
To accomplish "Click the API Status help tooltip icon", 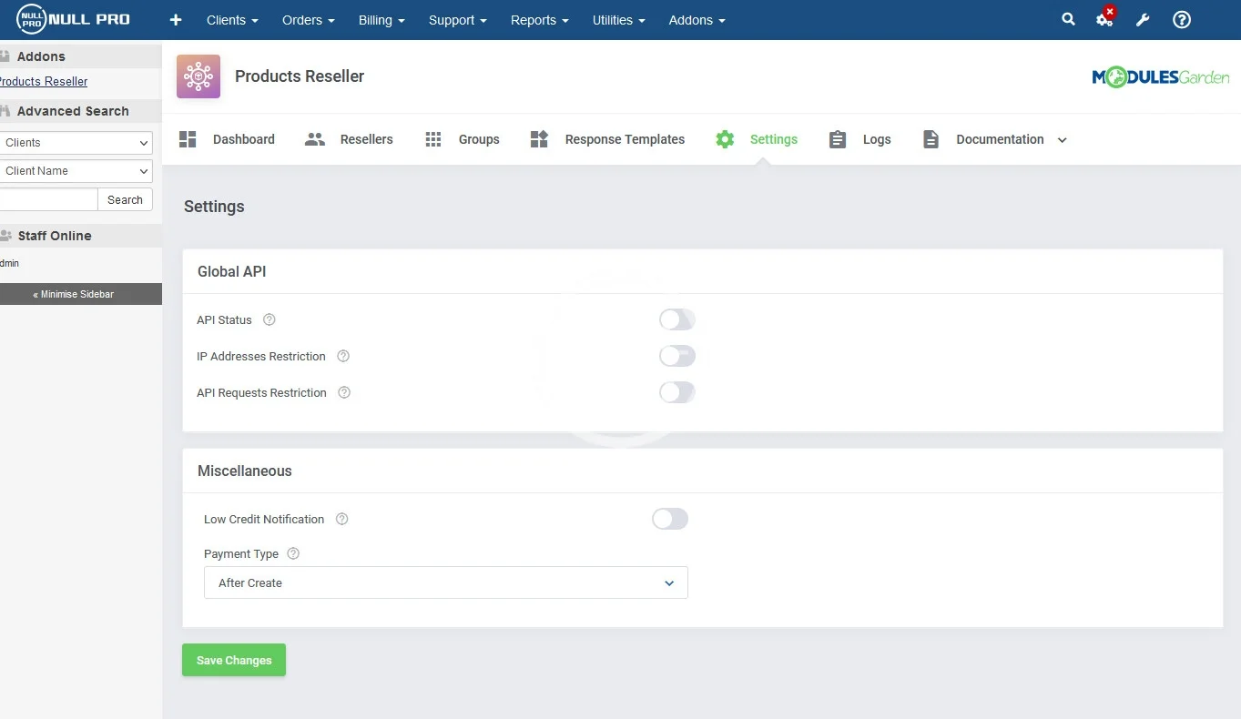I will point(269,319).
